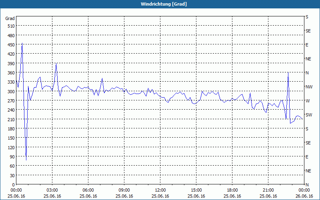Select the 270 degree axis label
Image resolution: width=320 pixels, height=200 pixels.
[12, 101]
